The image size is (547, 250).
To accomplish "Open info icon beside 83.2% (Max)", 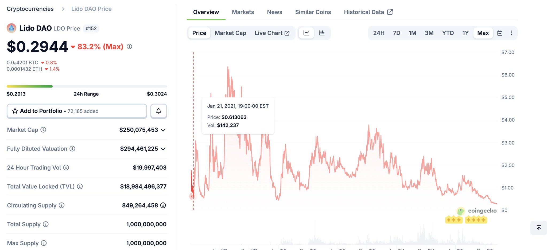I will (129, 47).
